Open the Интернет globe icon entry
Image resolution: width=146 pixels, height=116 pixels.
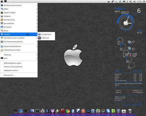click(2, 27)
